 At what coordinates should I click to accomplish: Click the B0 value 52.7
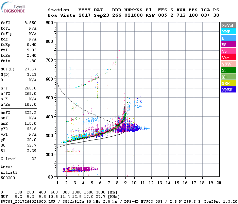point(32,145)
